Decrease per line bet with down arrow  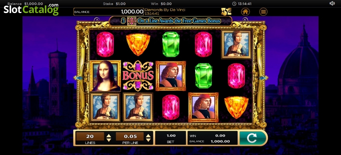(148, 140)
